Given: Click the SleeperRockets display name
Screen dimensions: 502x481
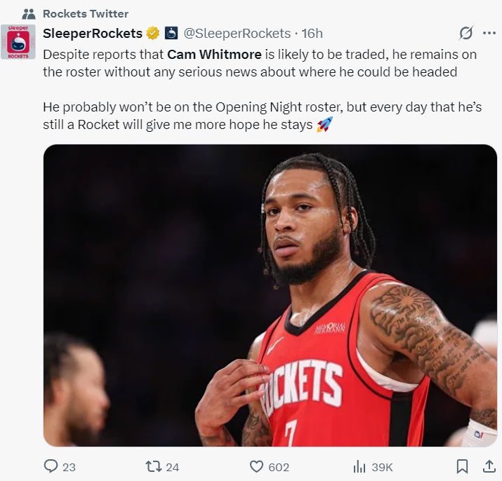Looking at the screenshot, I should click(93, 34).
